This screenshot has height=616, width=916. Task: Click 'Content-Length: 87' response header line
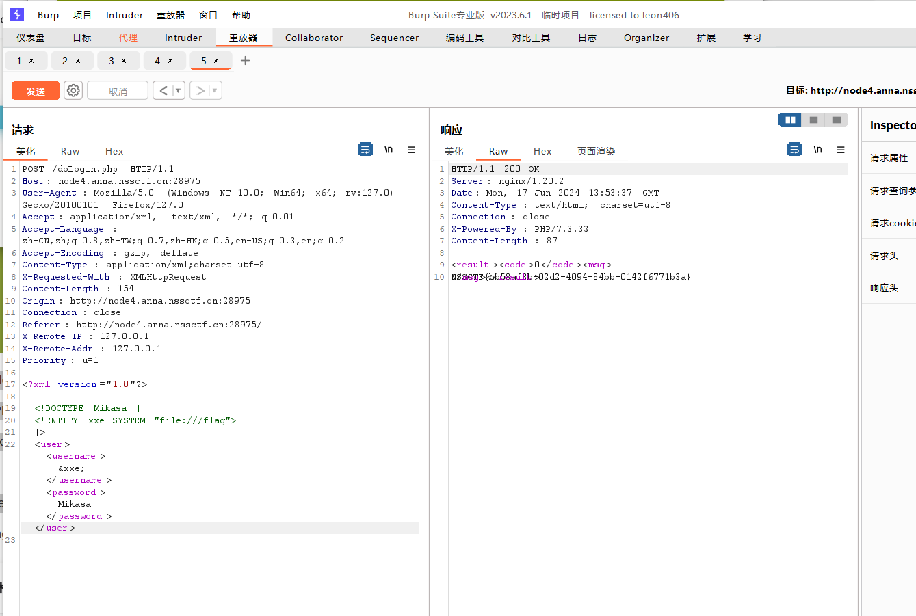pos(504,241)
